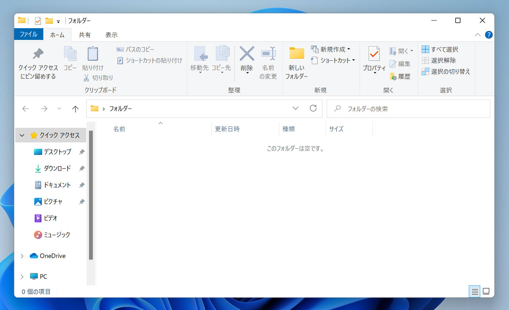
Task: Collapse the ribbon with the chevron
Action: coord(478,35)
